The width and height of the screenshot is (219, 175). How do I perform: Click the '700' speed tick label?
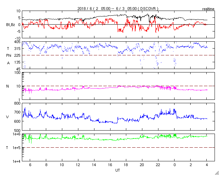[18, 112]
